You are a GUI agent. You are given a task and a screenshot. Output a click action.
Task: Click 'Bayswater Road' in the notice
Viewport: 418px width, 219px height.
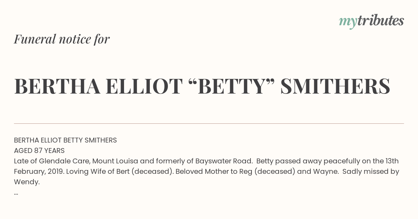click(224, 161)
